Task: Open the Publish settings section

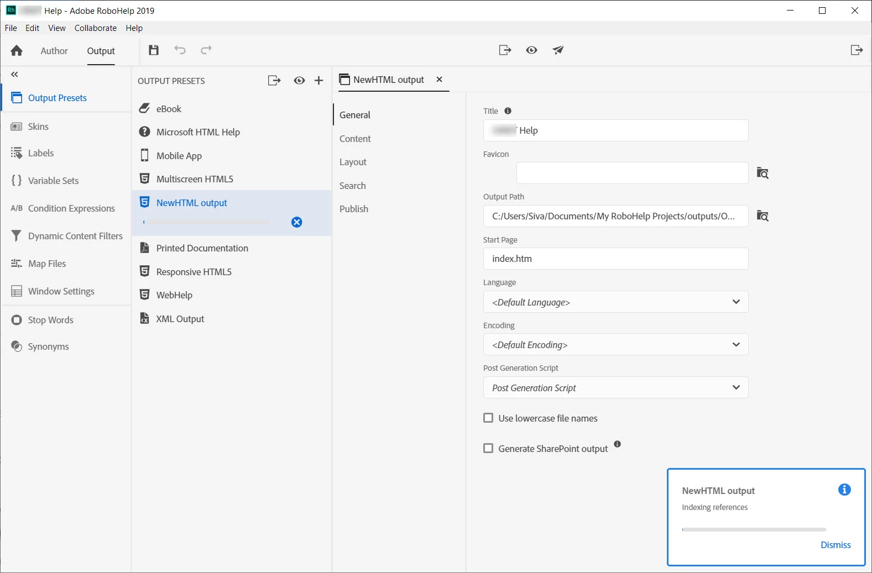Action: pyautogui.click(x=354, y=209)
